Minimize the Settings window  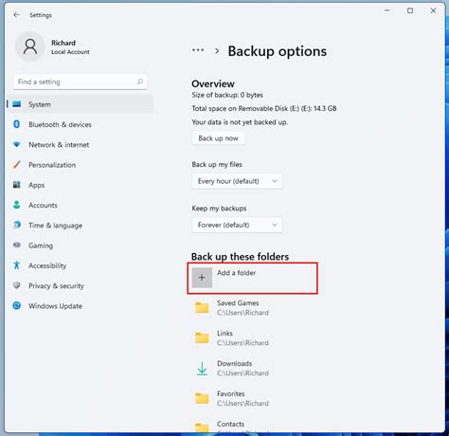tap(386, 10)
